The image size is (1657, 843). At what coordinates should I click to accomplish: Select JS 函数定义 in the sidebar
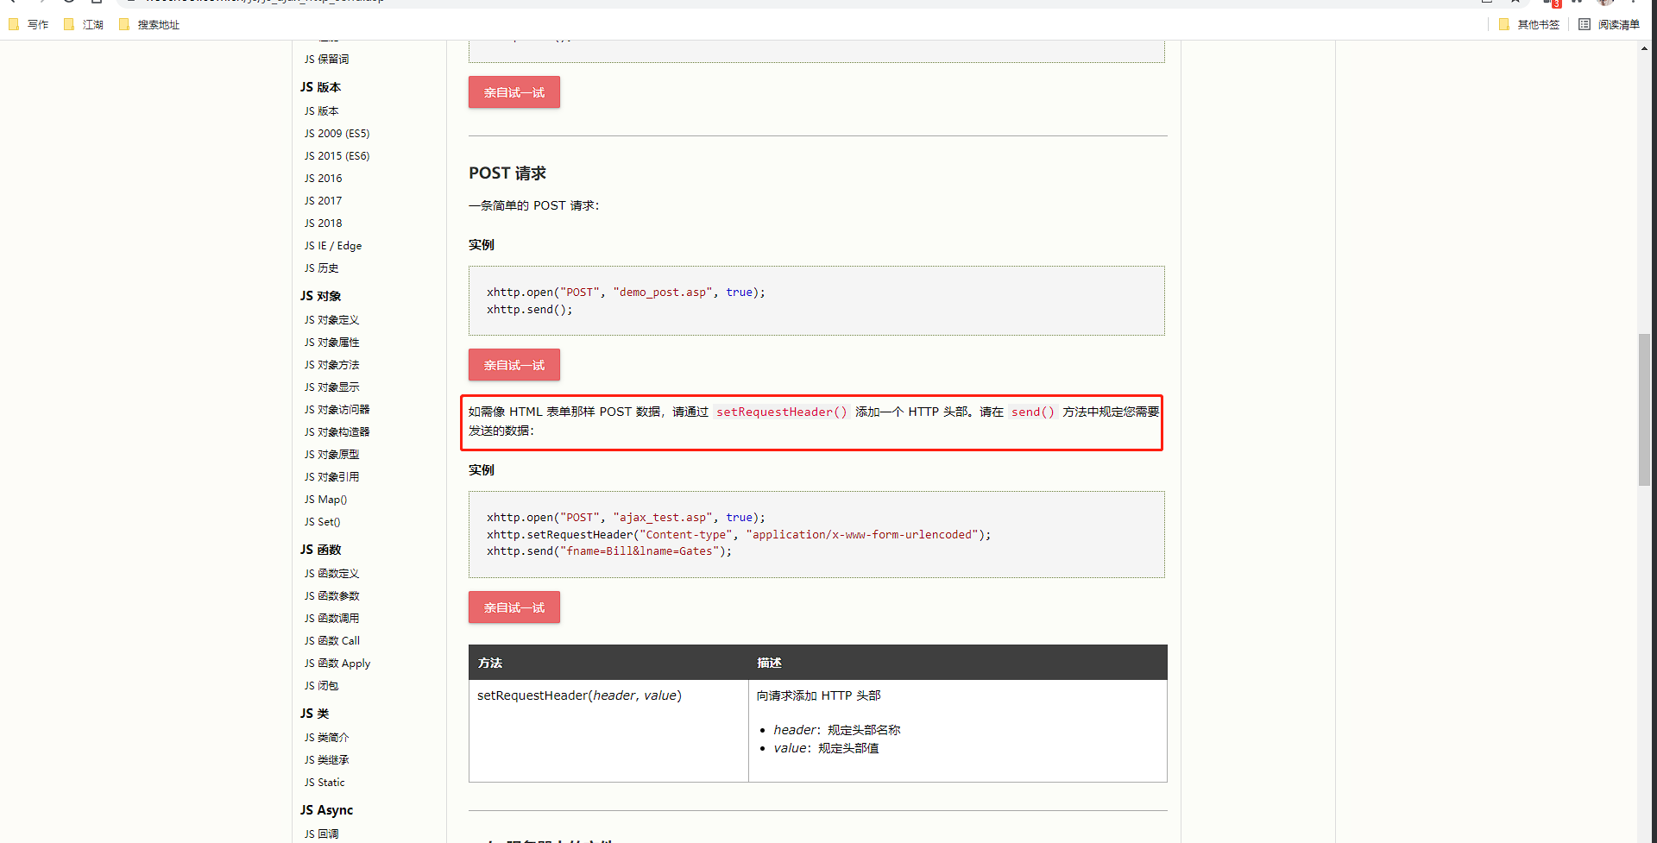coord(331,574)
